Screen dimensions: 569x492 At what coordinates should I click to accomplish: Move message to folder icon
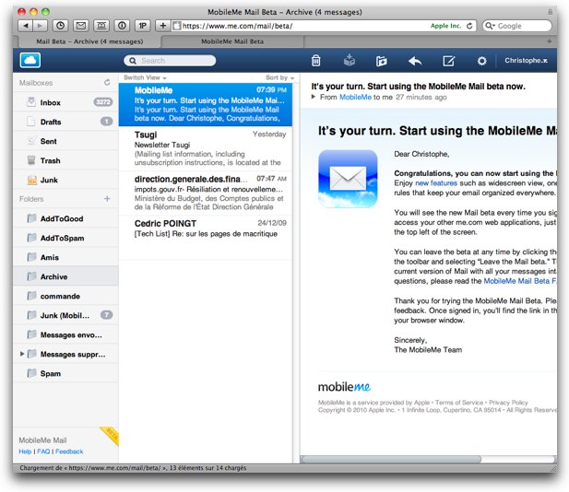[x=381, y=61]
